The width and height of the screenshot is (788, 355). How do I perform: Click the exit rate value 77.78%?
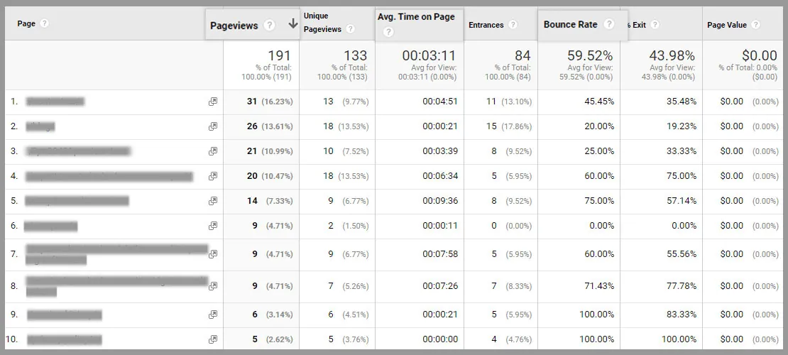[x=682, y=286]
